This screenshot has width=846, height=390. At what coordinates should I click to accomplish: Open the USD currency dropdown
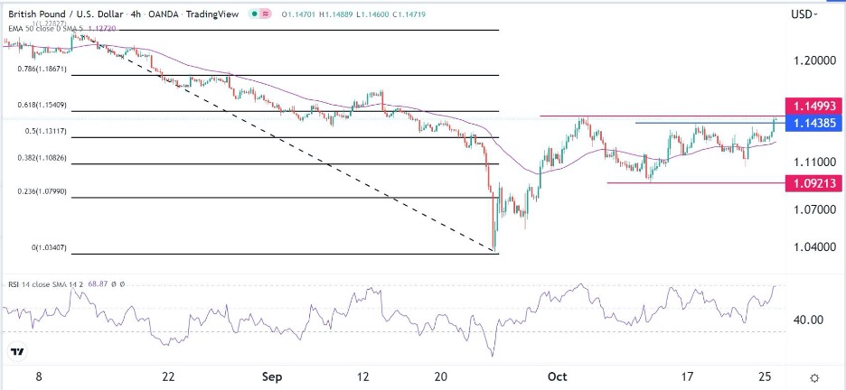(x=804, y=14)
